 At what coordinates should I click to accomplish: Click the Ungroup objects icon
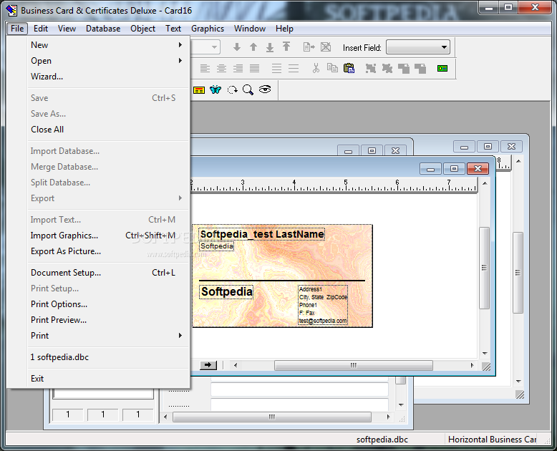pyautogui.click(x=387, y=68)
